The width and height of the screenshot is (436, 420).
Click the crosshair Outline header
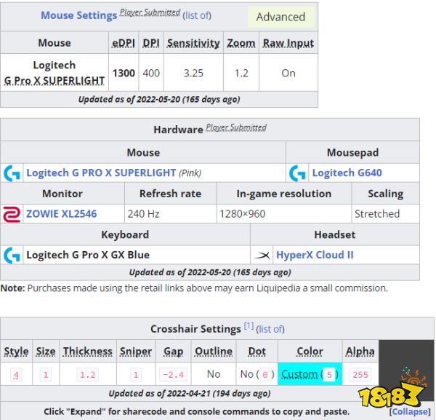point(214,351)
